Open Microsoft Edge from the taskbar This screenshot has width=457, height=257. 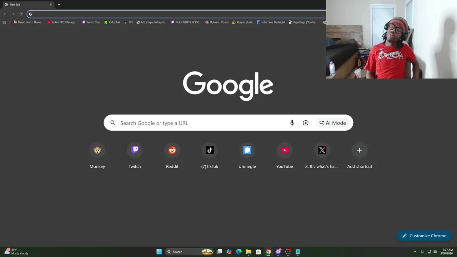(x=239, y=252)
